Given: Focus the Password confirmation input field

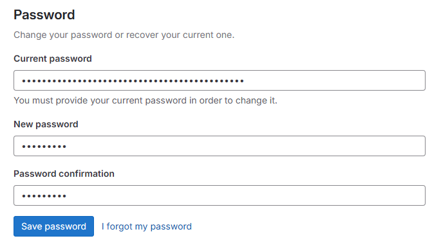Looking at the screenshot, I should (220, 195).
